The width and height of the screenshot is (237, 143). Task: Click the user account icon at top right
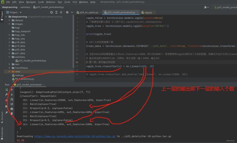(206, 7)
